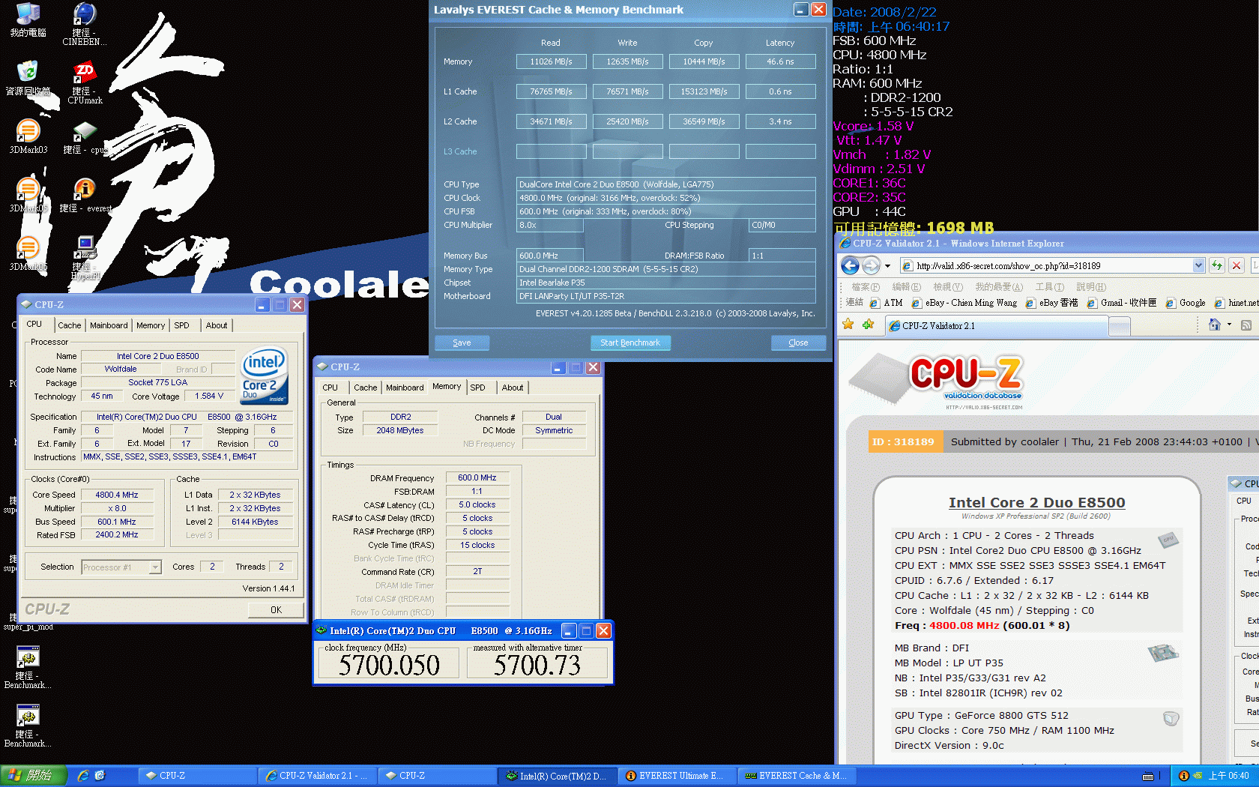Open the 我的最愛(A) menu in IE

point(999,287)
